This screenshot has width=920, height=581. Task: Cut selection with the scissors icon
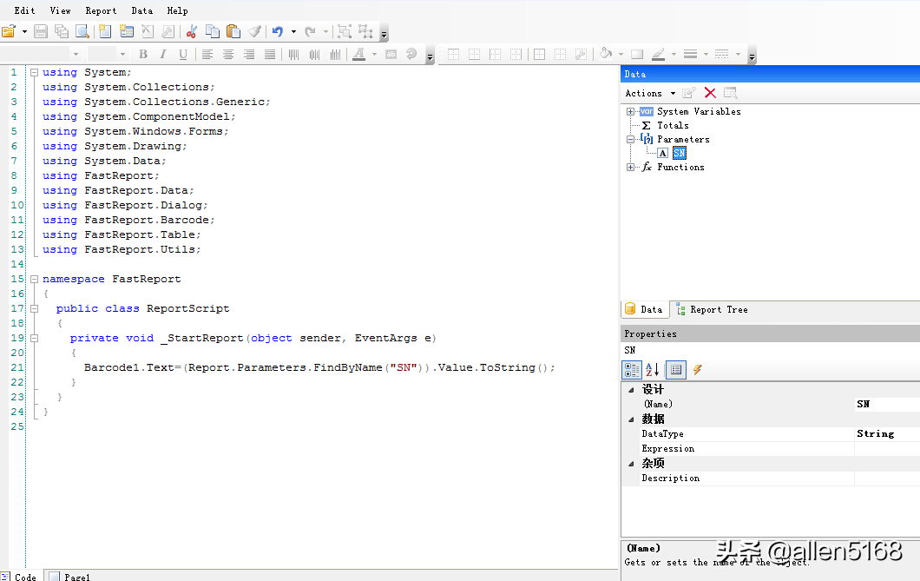click(191, 31)
